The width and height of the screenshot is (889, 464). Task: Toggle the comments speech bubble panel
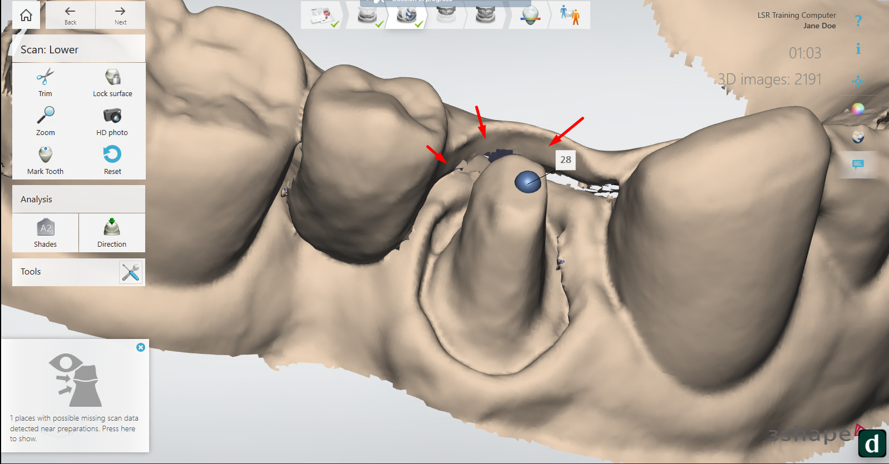point(858,164)
